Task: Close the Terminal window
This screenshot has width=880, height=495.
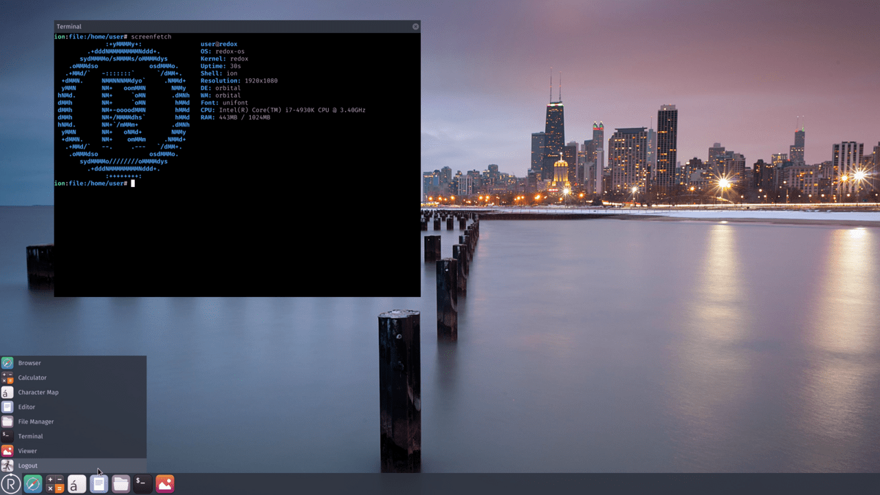Action: (415, 26)
